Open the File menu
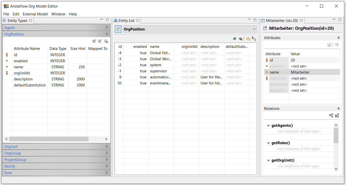This screenshot has width=346, height=185. point(6,14)
